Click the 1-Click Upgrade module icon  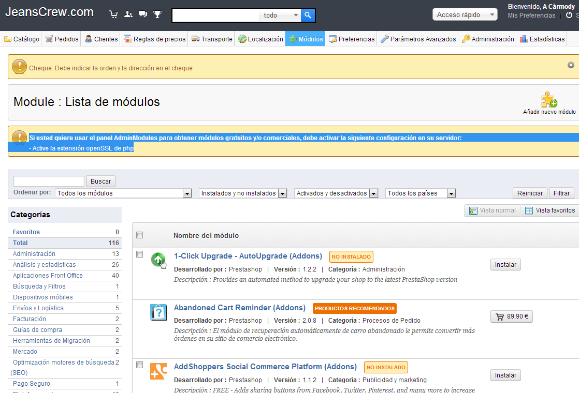[158, 260]
